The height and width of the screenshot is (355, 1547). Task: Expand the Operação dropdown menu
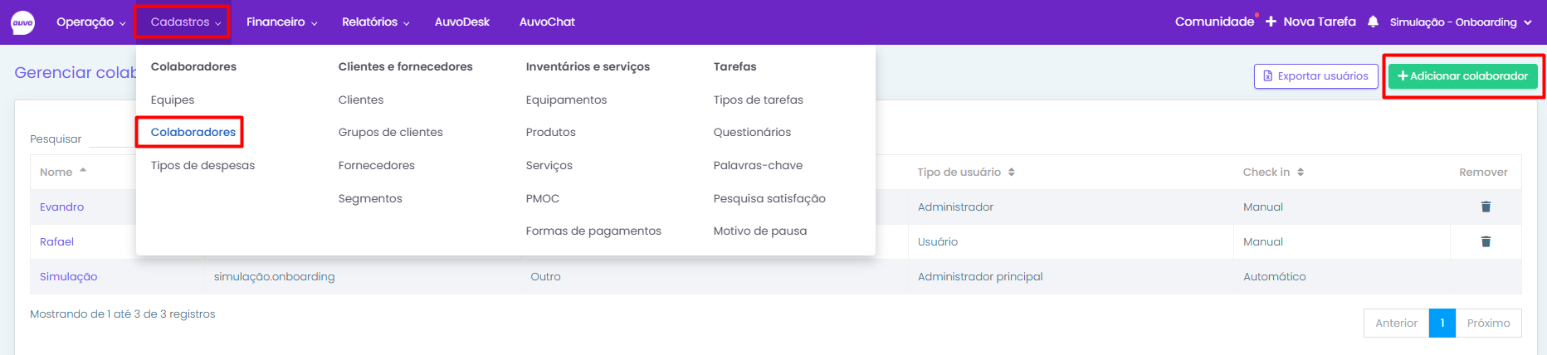91,22
